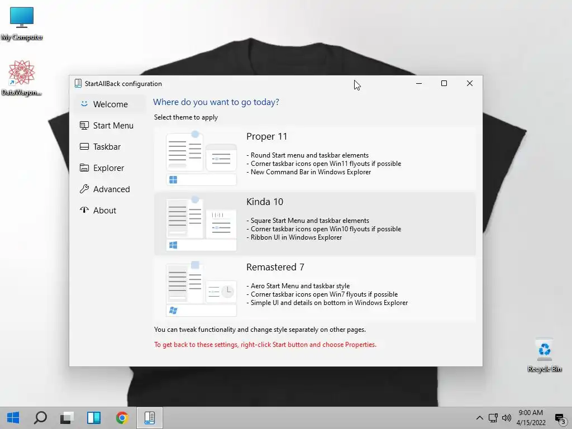Open the Windows Start button

pos(13,418)
